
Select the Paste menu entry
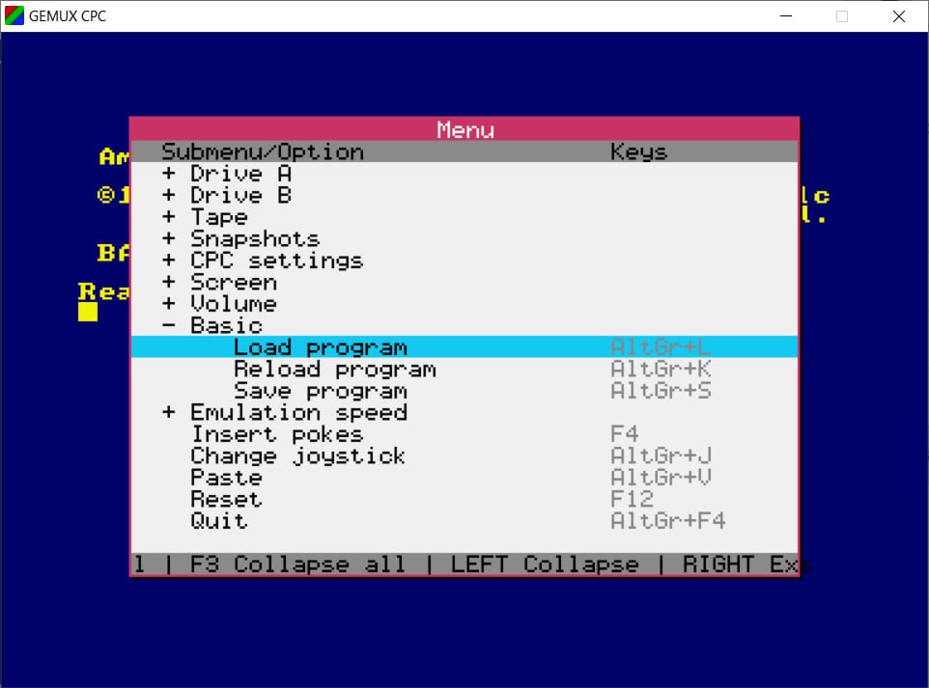click(464, 478)
